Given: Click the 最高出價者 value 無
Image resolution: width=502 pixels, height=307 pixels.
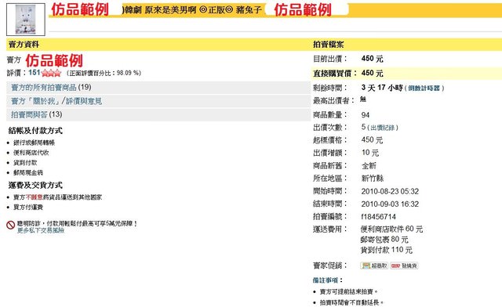Looking at the screenshot, I should click(x=362, y=99).
